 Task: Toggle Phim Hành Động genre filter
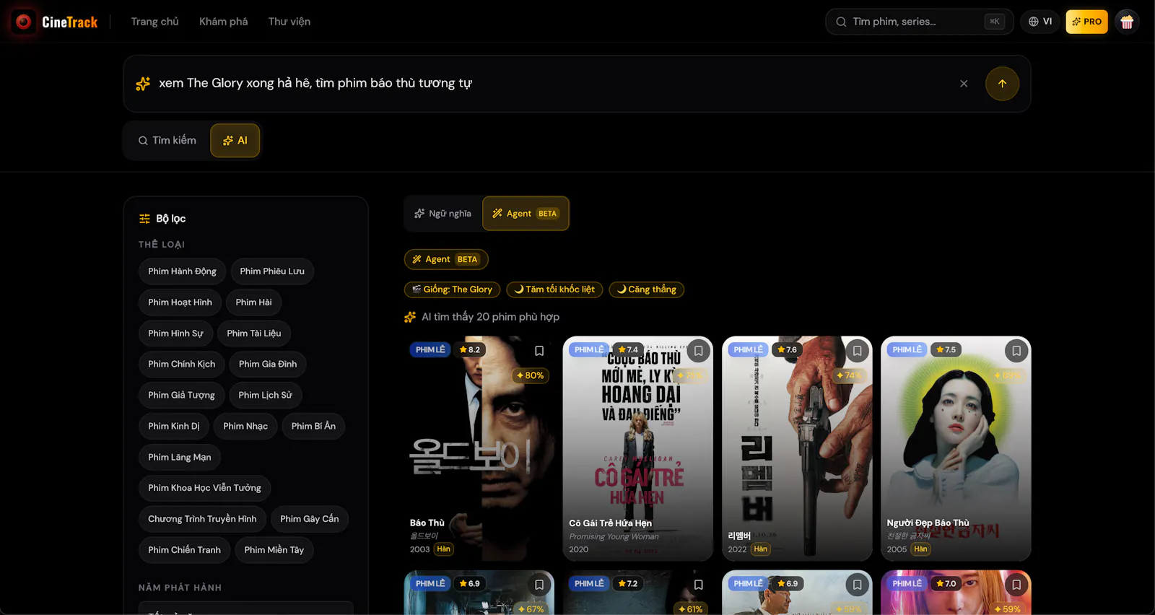(x=182, y=271)
